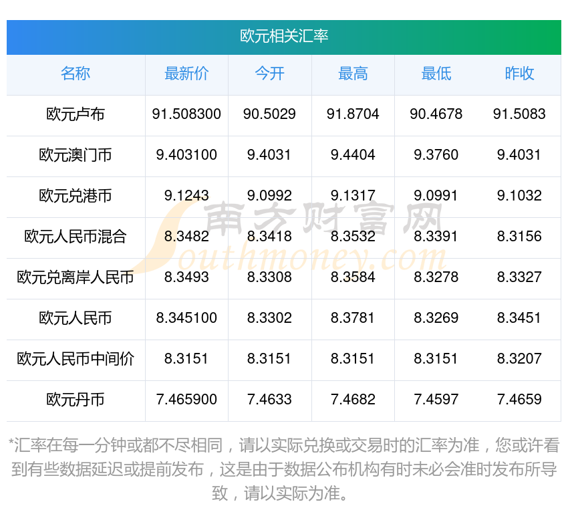
Task: Click high value 8.3584
Action: tap(353, 277)
